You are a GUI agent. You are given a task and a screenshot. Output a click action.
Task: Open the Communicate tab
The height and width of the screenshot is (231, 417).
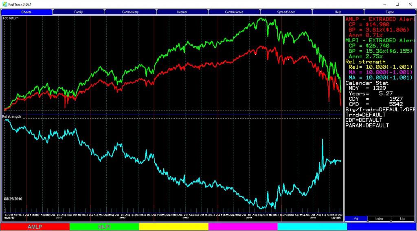coord(234,12)
